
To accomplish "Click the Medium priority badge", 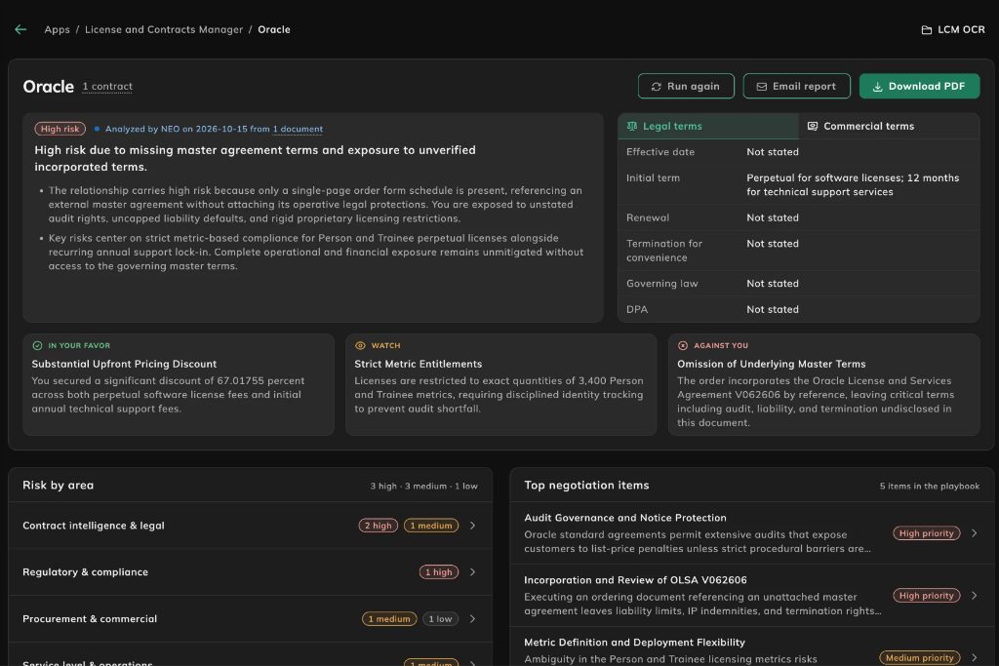I will [920, 658].
